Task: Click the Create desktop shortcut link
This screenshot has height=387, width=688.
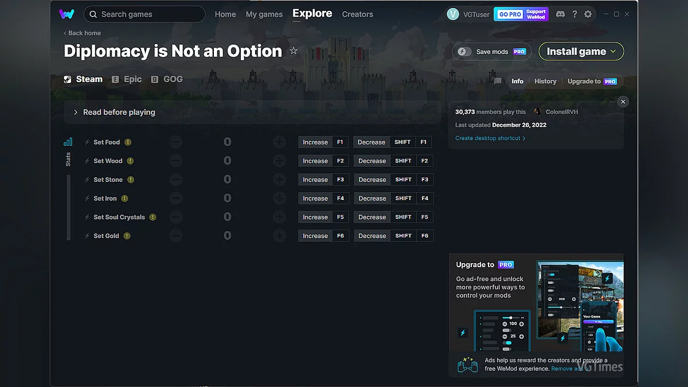Action: pyautogui.click(x=490, y=138)
